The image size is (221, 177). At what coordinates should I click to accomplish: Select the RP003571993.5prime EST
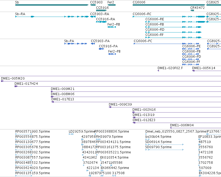click(x=24, y=134)
